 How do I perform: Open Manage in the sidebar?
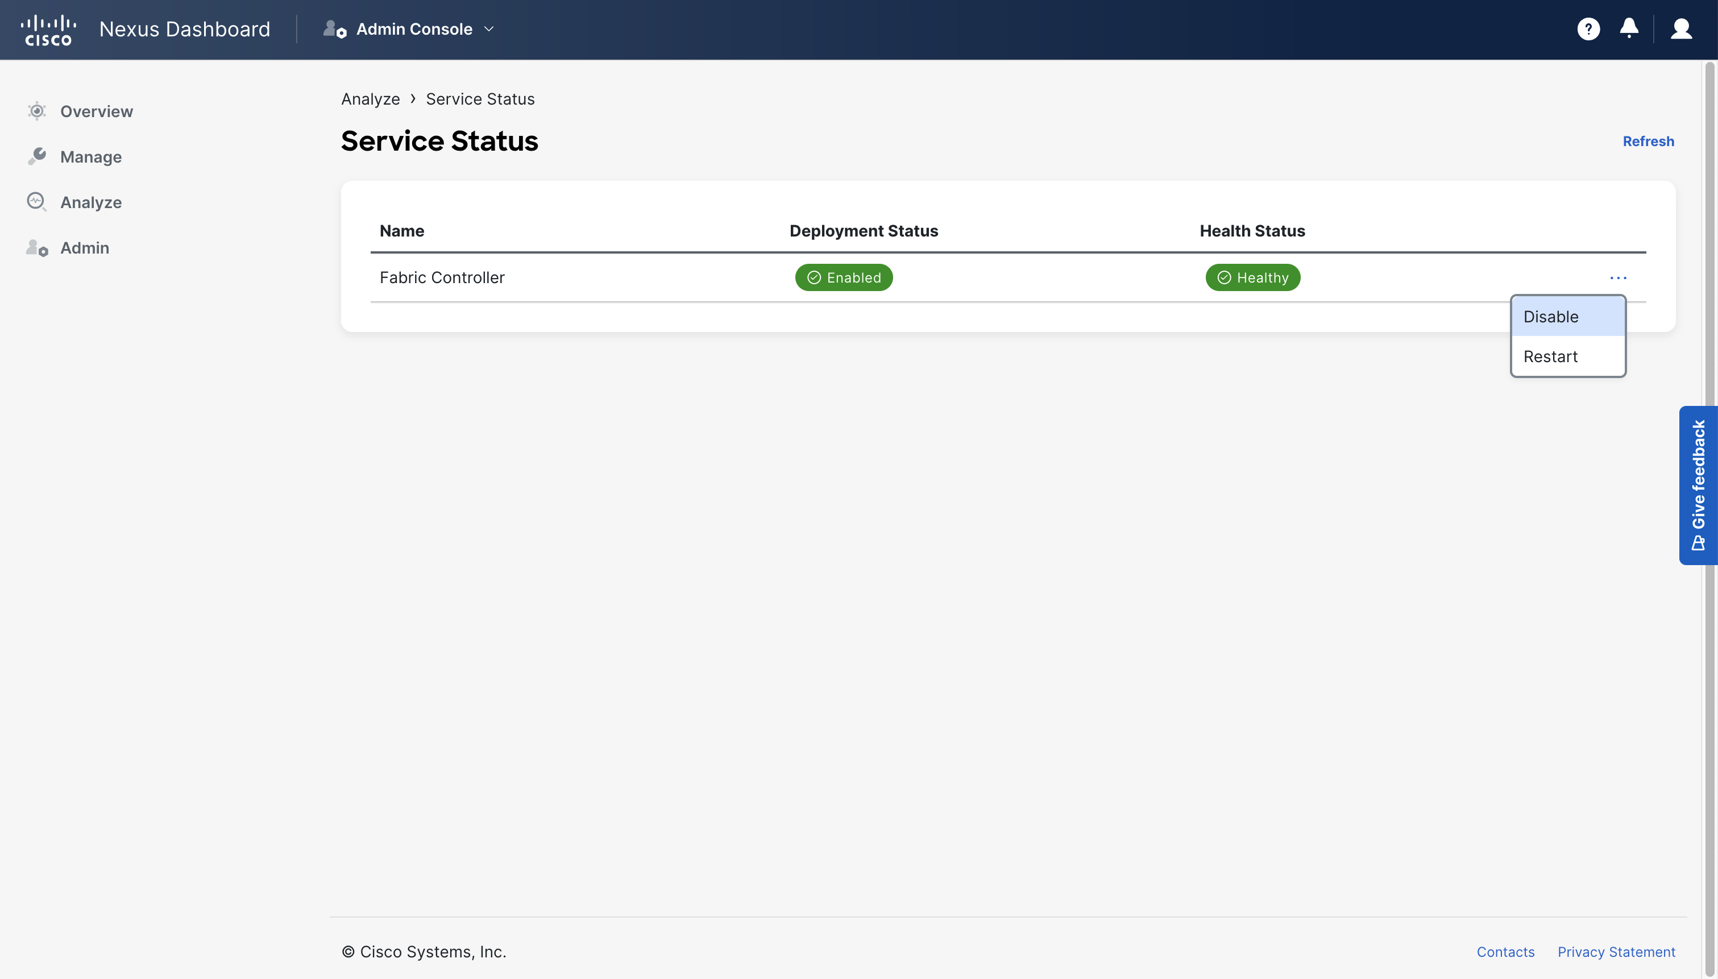click(91, 157)
